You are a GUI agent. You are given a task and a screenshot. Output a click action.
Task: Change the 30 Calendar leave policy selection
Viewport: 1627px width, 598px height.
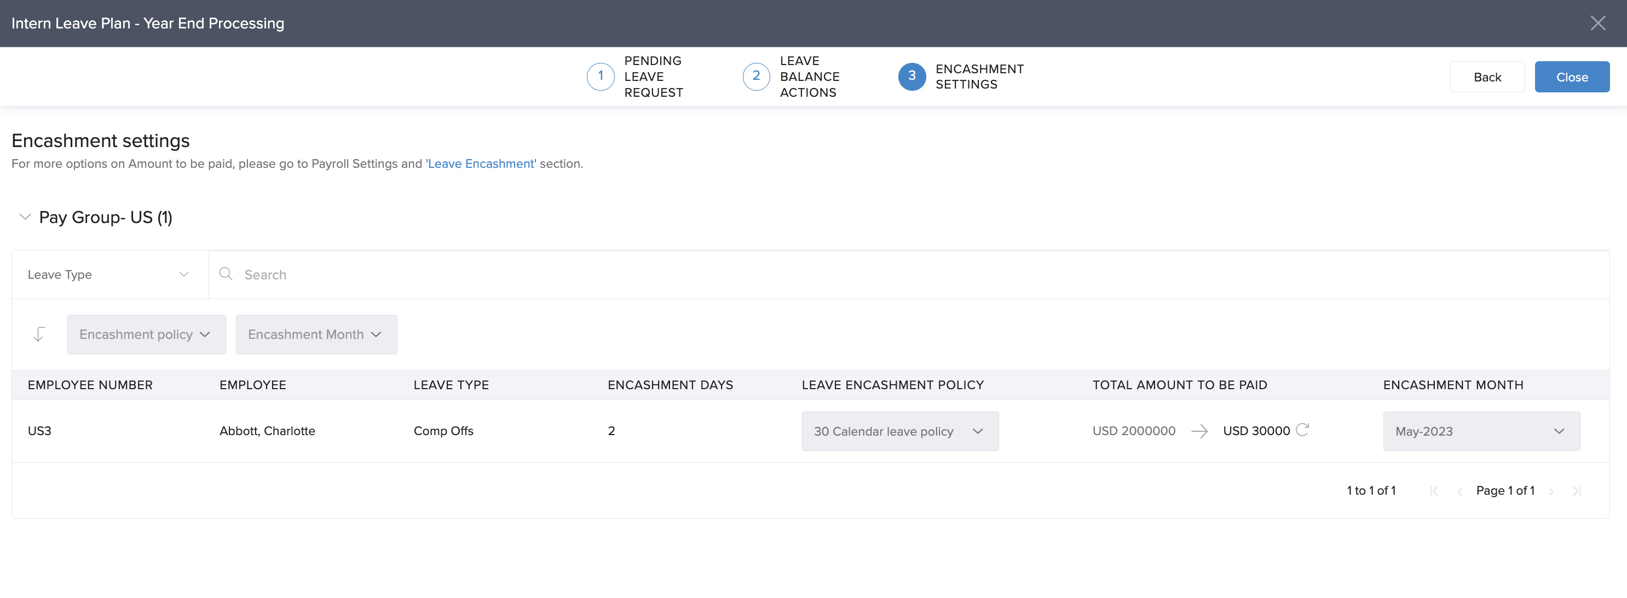[899, 431]
